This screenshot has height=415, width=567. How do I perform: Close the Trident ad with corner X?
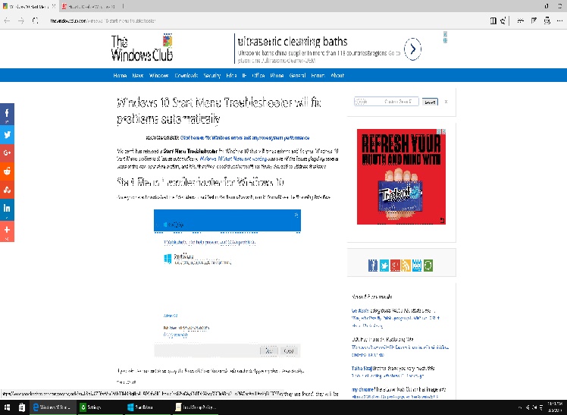443,131
